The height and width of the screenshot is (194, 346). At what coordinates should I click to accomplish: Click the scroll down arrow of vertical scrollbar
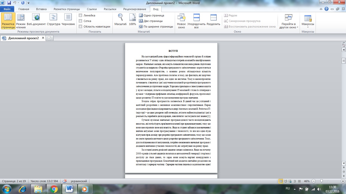pyautogui.click(x=344, y=163)
